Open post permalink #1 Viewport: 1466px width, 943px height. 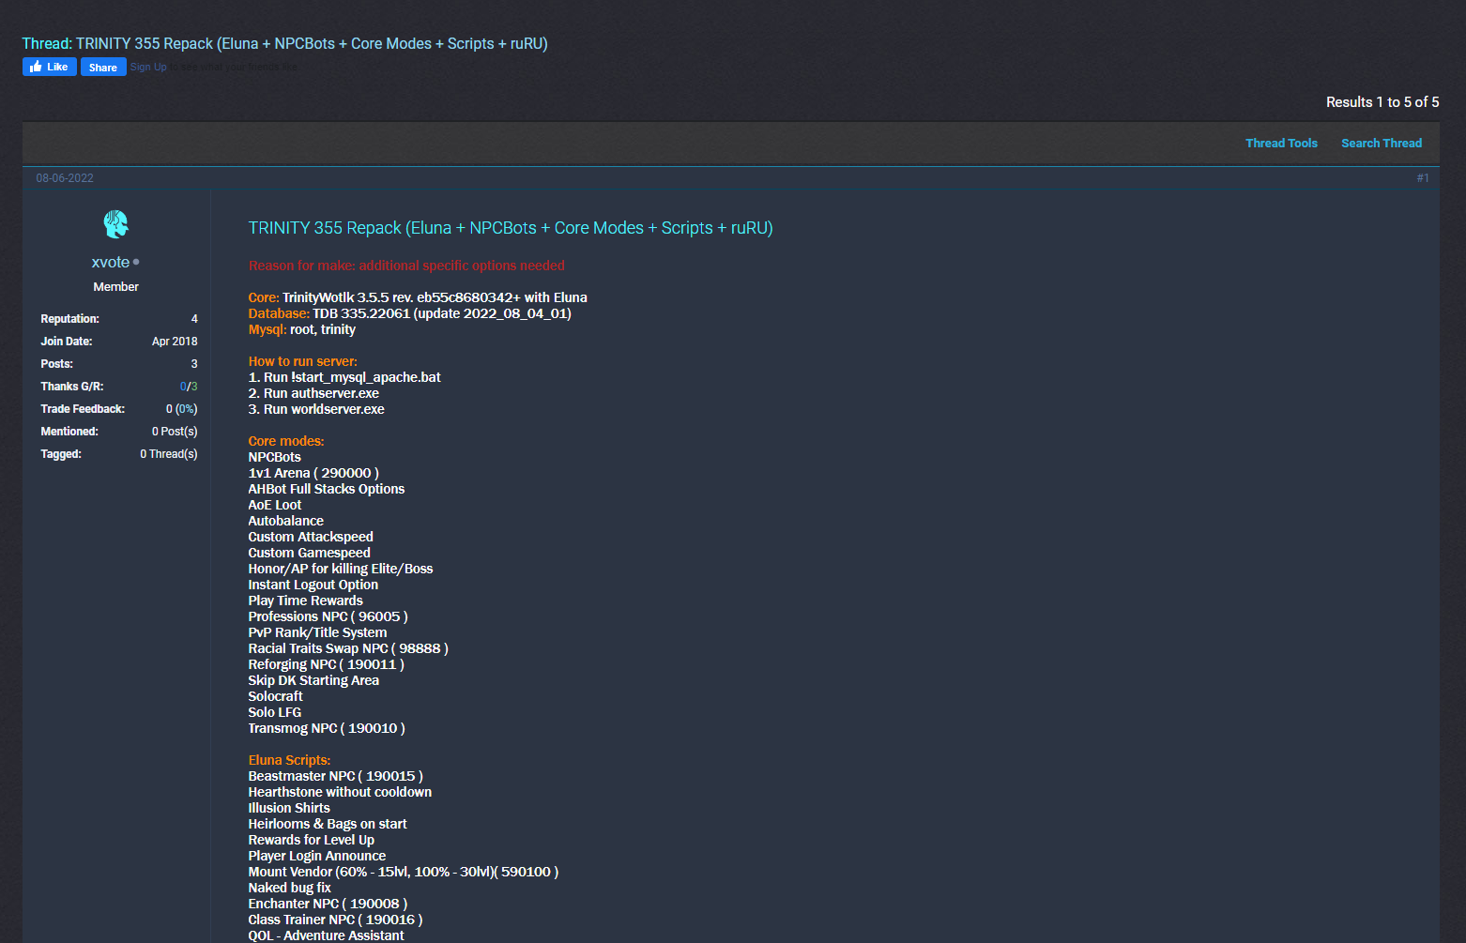pyautogui.click(x=1423, y=178)
